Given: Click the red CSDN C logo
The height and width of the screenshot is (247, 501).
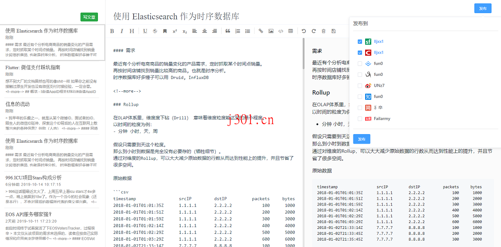Looking at the screenshot, I should click(x=368, y=52).
